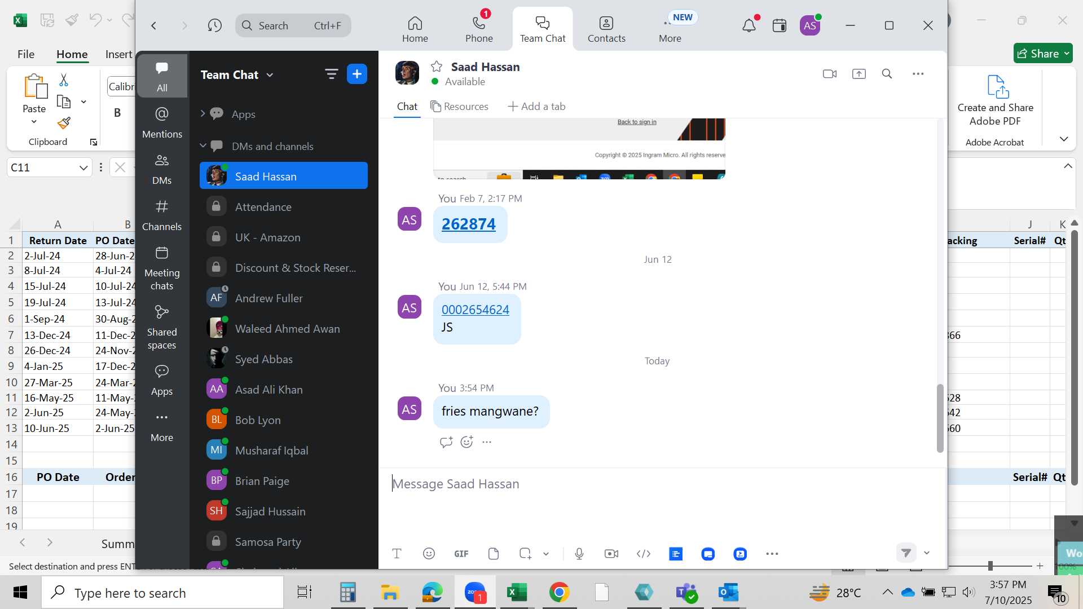Screen dimensions: 1083x609
Task: Open Google Chrome from taskbar
Action: point(559,593)
